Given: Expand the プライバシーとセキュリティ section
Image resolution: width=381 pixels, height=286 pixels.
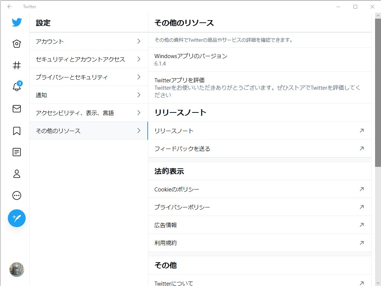Looking at the screenshot, I should click(x=88, y=77).
